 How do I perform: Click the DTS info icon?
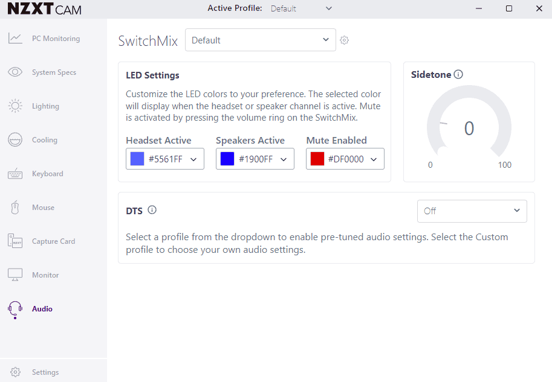coord(152,210)
